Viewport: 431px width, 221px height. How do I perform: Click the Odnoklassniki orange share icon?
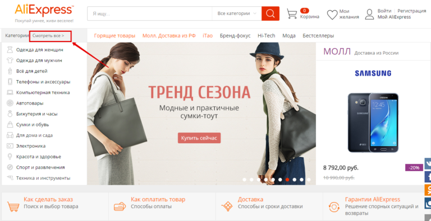point(428,190)
